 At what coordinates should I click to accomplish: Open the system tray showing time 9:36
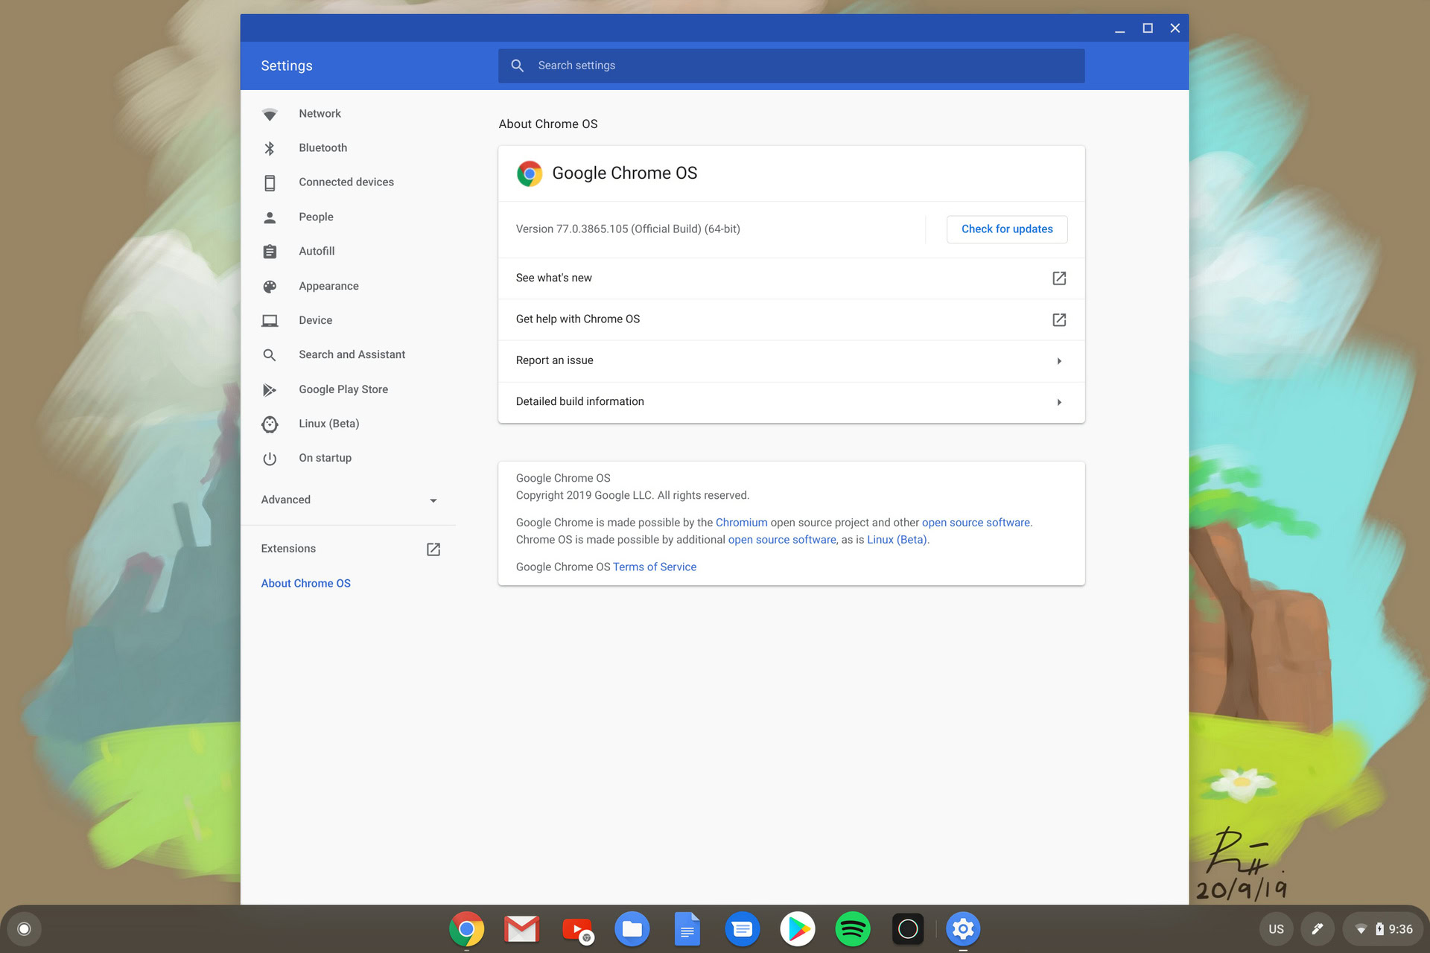[x=1384, y=929]
